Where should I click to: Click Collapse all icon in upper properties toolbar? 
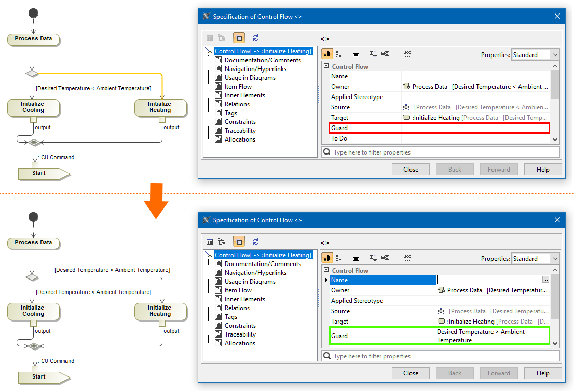tap(385, 54)
